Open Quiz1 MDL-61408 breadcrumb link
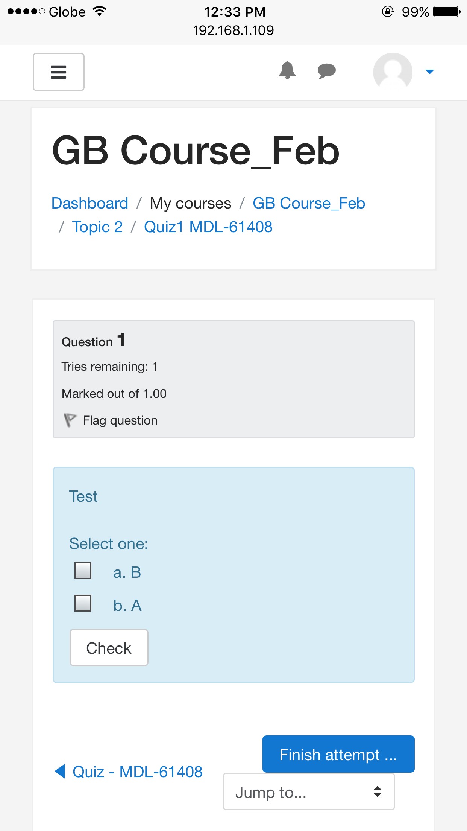Screen dimensions: 467x831 tap(208, 227)
